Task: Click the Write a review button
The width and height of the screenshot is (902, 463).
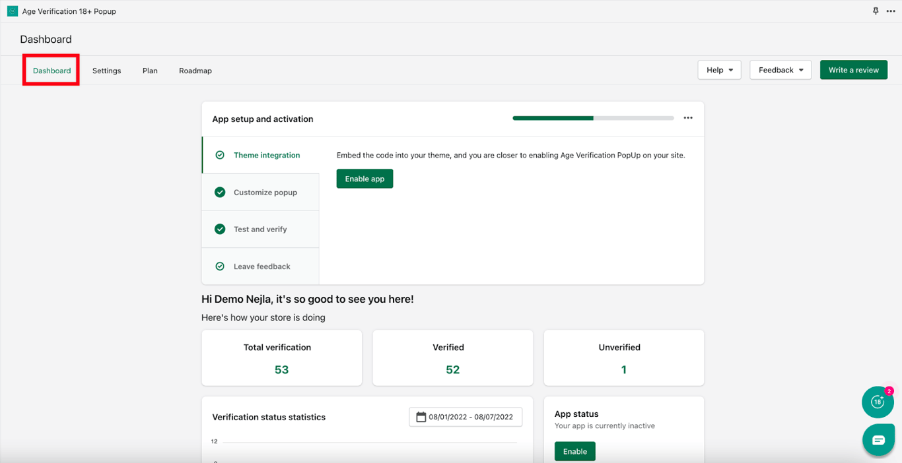Action: pyautogui.click(x=854, y=70)
